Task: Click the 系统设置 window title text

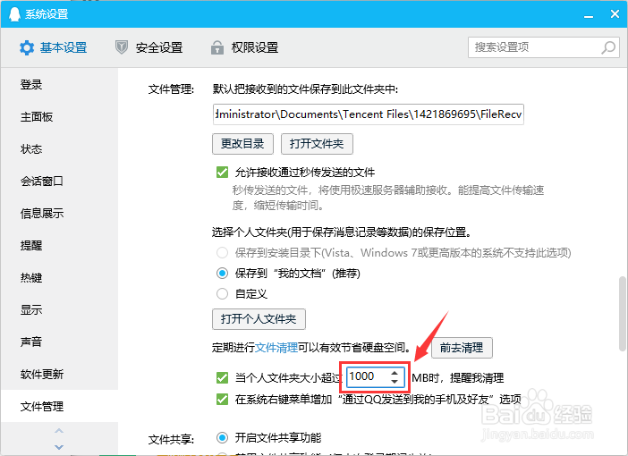Action: click(47, 14)
